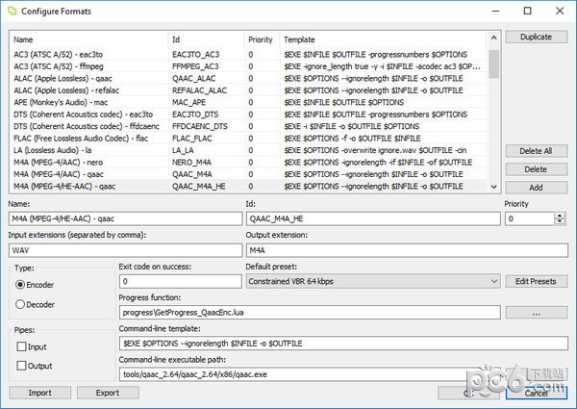
Task: Click the Delete All button
Action: click(x=536, y=151)
